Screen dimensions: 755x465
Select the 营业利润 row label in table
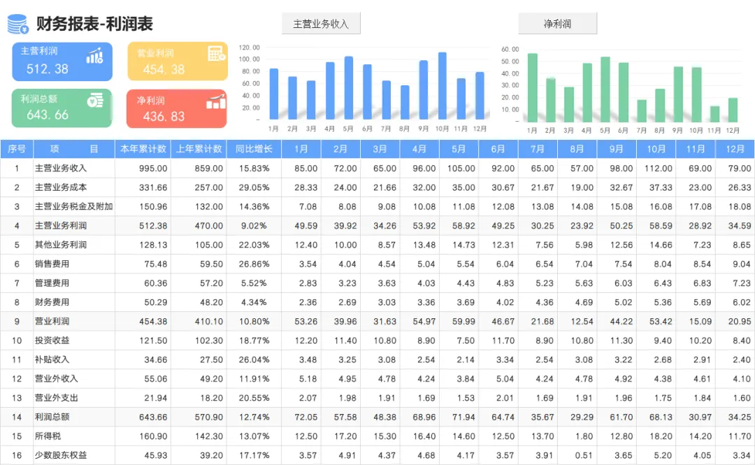click(52, 321)
